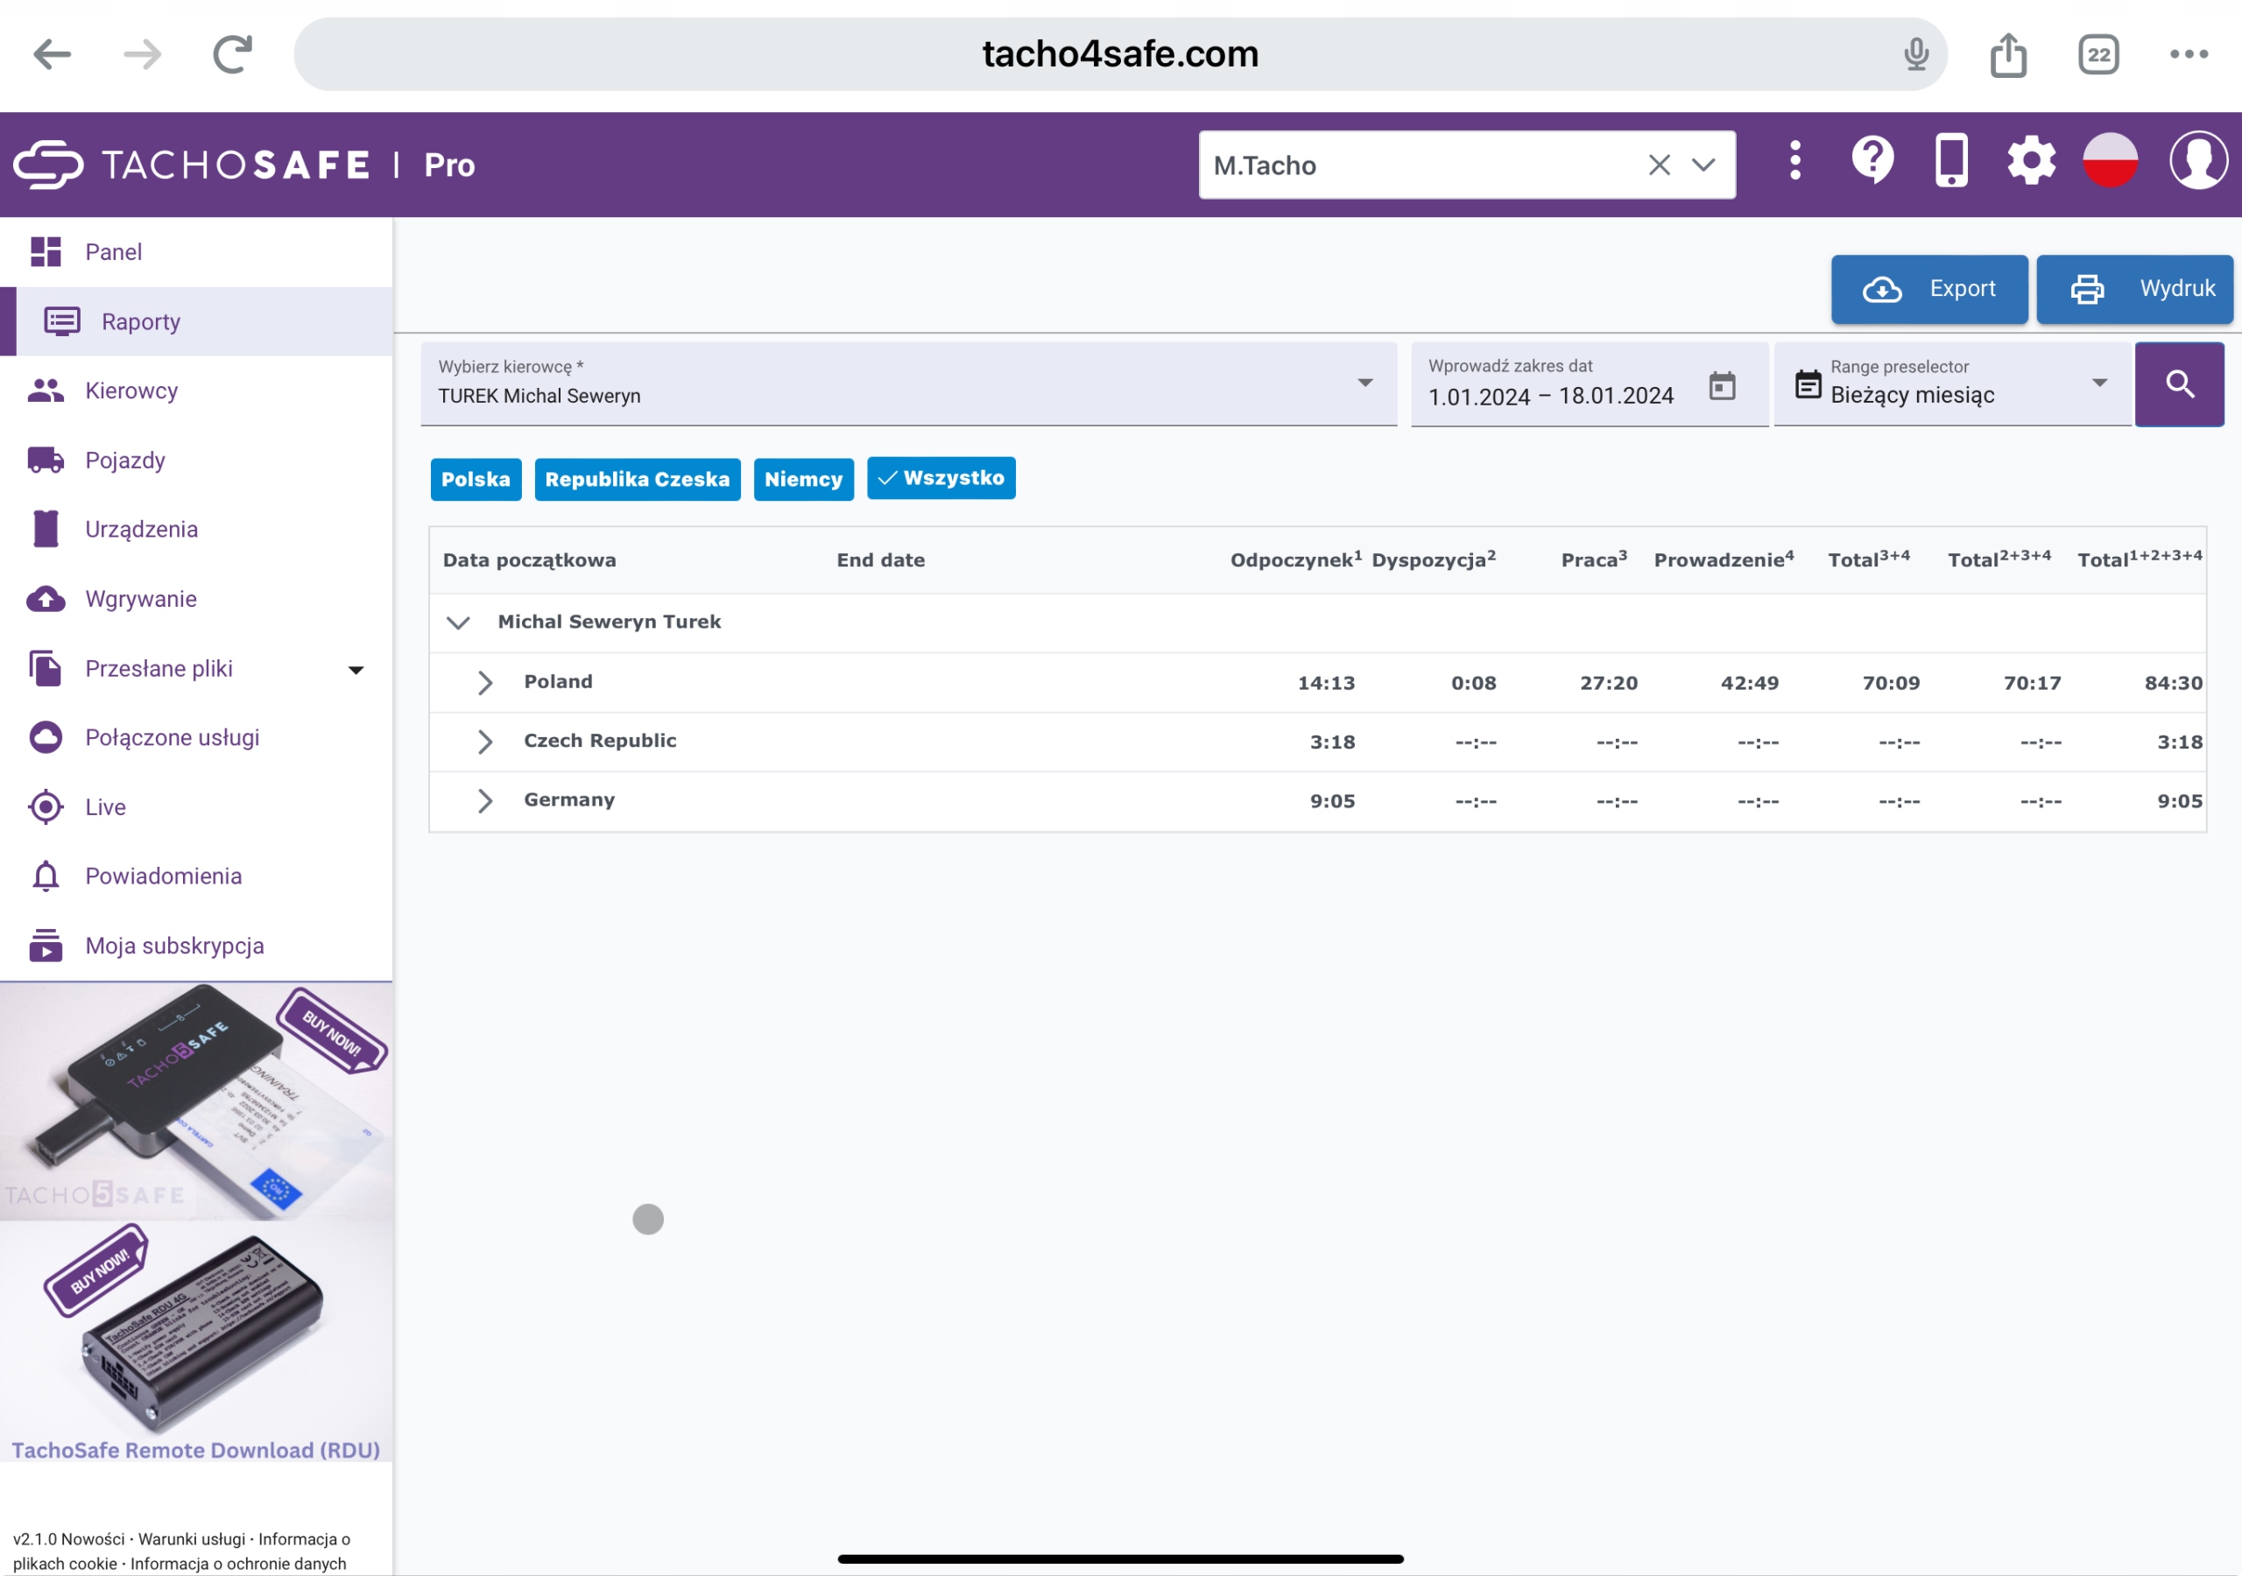The image size is (2242, 1576).
Task: Open the user profile avatar icon
Action: pyautogui.click(x=2197, y=160)
